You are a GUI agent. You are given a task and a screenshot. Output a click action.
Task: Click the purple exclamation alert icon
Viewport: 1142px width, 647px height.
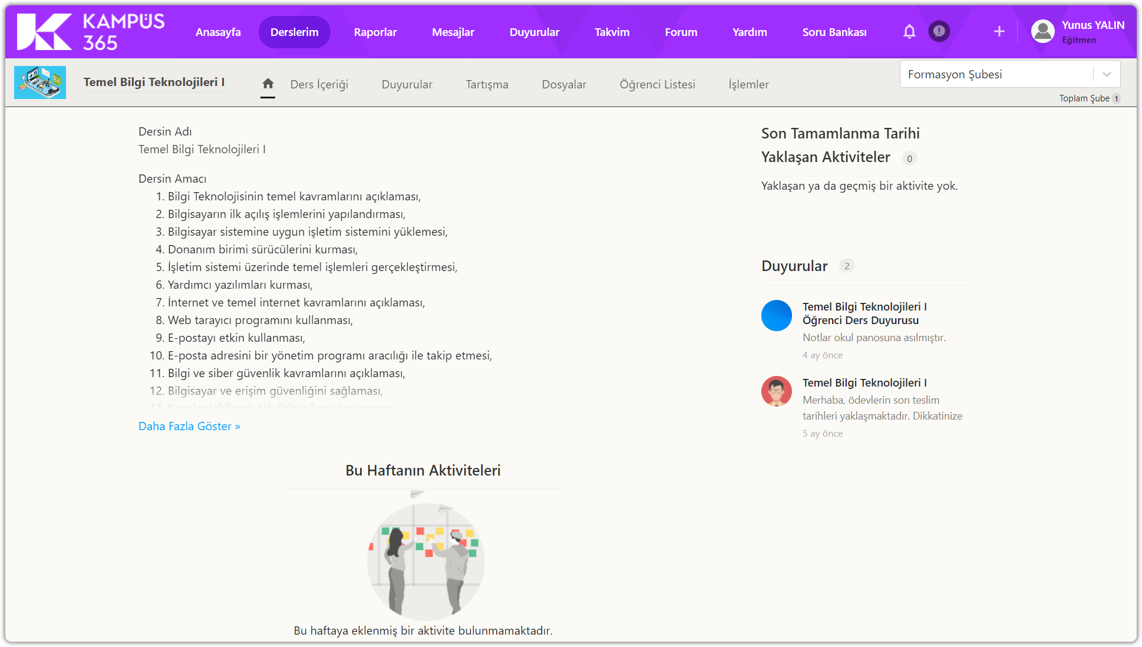939,31
